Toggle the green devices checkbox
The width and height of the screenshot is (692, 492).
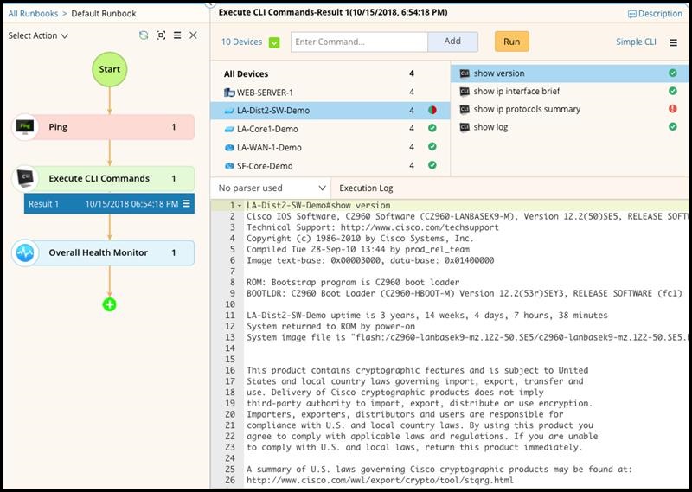pos(274,42)
